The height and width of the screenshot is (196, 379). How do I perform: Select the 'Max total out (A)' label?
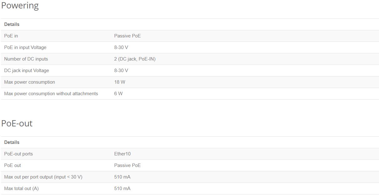(21, 189)
